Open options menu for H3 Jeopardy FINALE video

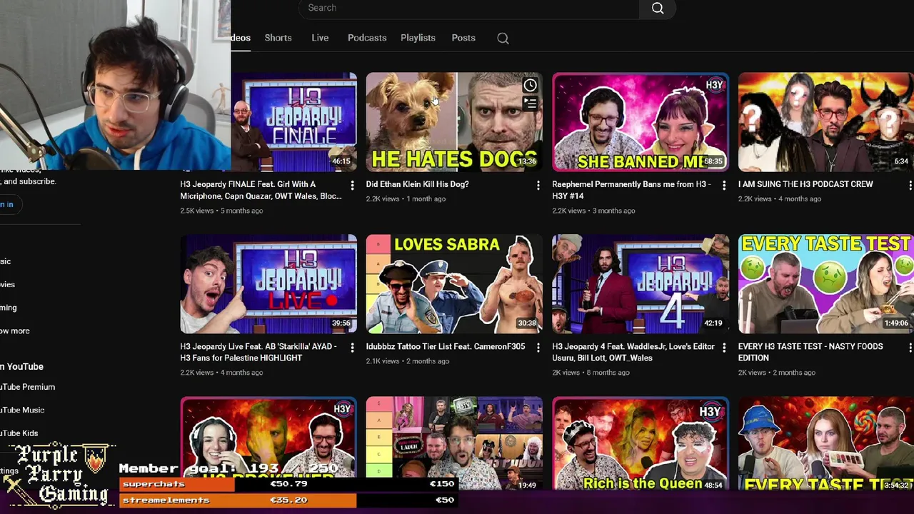352,186
